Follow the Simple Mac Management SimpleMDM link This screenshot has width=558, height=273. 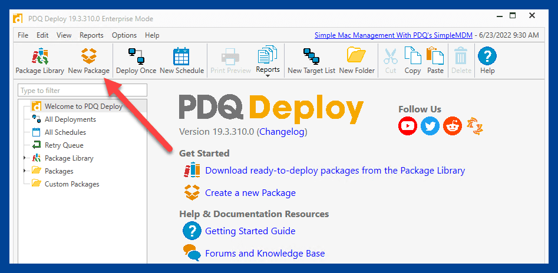click(394, 35)
